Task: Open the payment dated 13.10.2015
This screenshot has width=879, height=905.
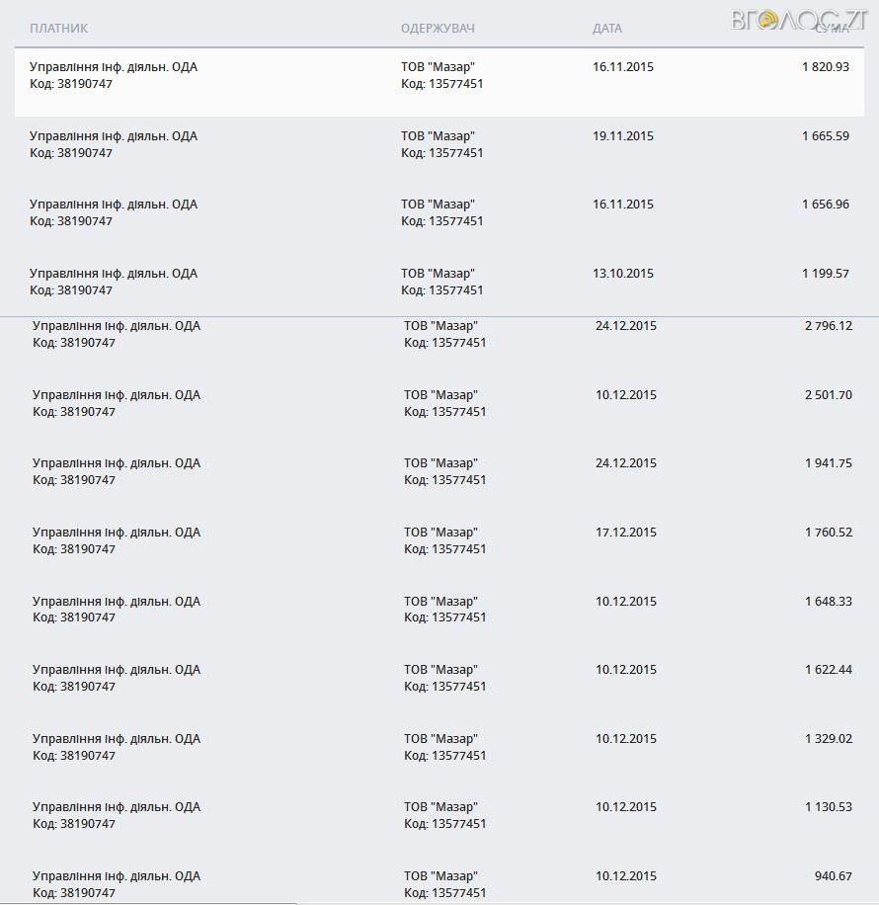Action: (x=623, y=274)
